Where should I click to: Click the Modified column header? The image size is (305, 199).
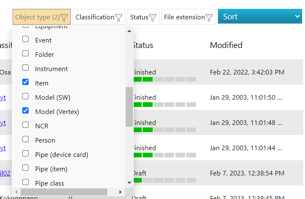pos(226,45)
